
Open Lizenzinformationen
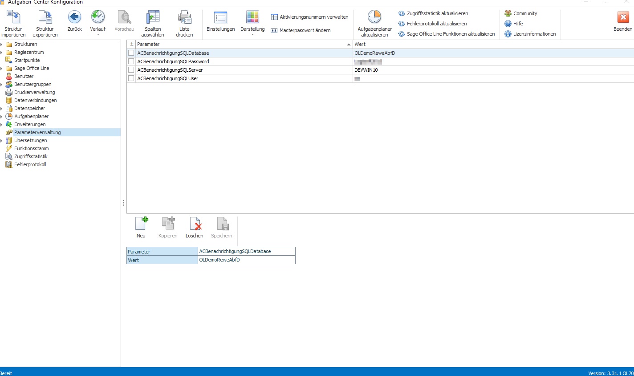(x=530, y=34)
